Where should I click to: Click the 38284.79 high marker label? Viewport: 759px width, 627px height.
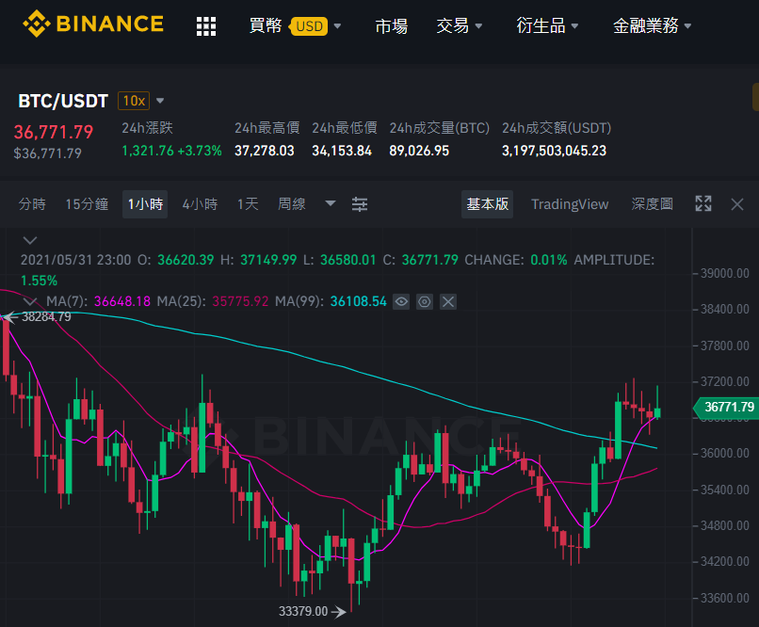[46, 317]
